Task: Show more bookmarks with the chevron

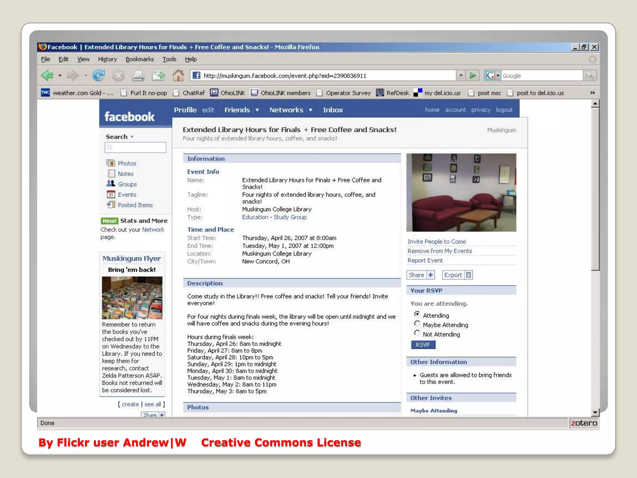Action: point(592,93)
